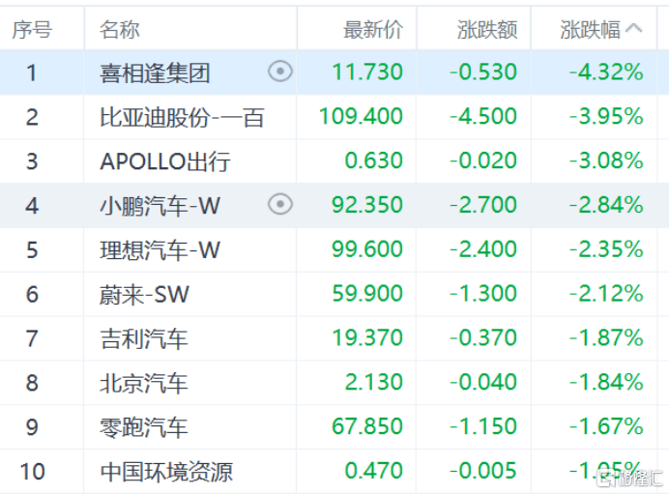Sort by 涨跌额 column header
The height and width of the screenshot is (494, 669).
pyautogui.click(x=487, y=29)
